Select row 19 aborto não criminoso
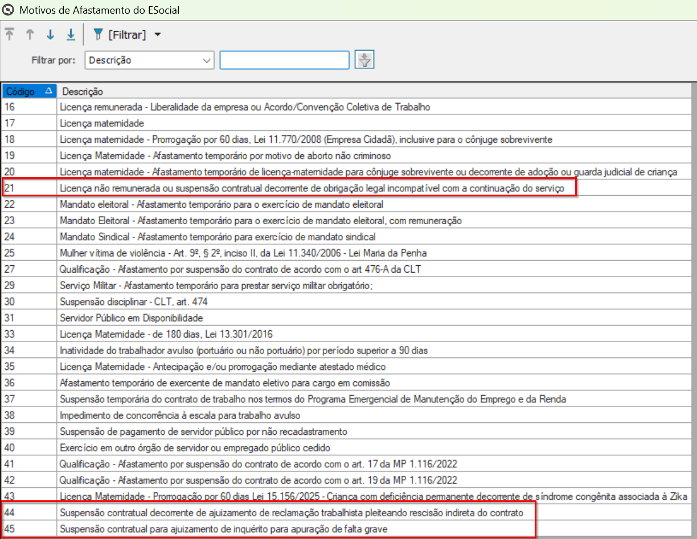Screen dimensions: 697x539 coord(346,155)
